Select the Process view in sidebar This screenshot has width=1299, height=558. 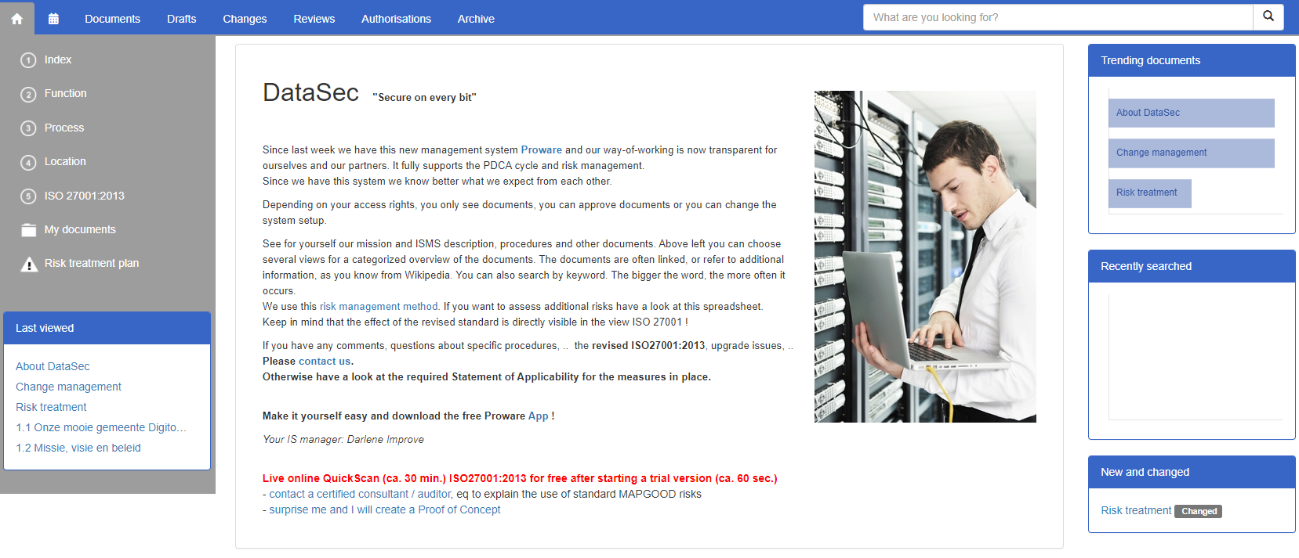pyautogui.click(x=64, y=128)
